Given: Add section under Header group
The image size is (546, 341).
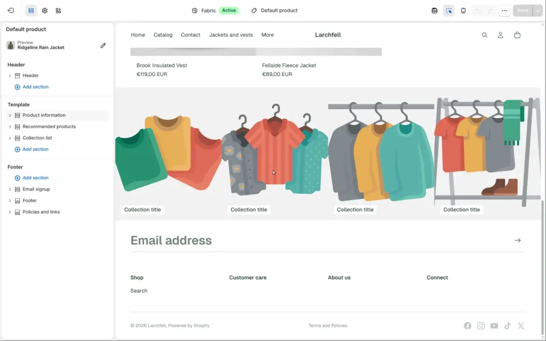Looking at the screenshot, I should pos(31,87).
